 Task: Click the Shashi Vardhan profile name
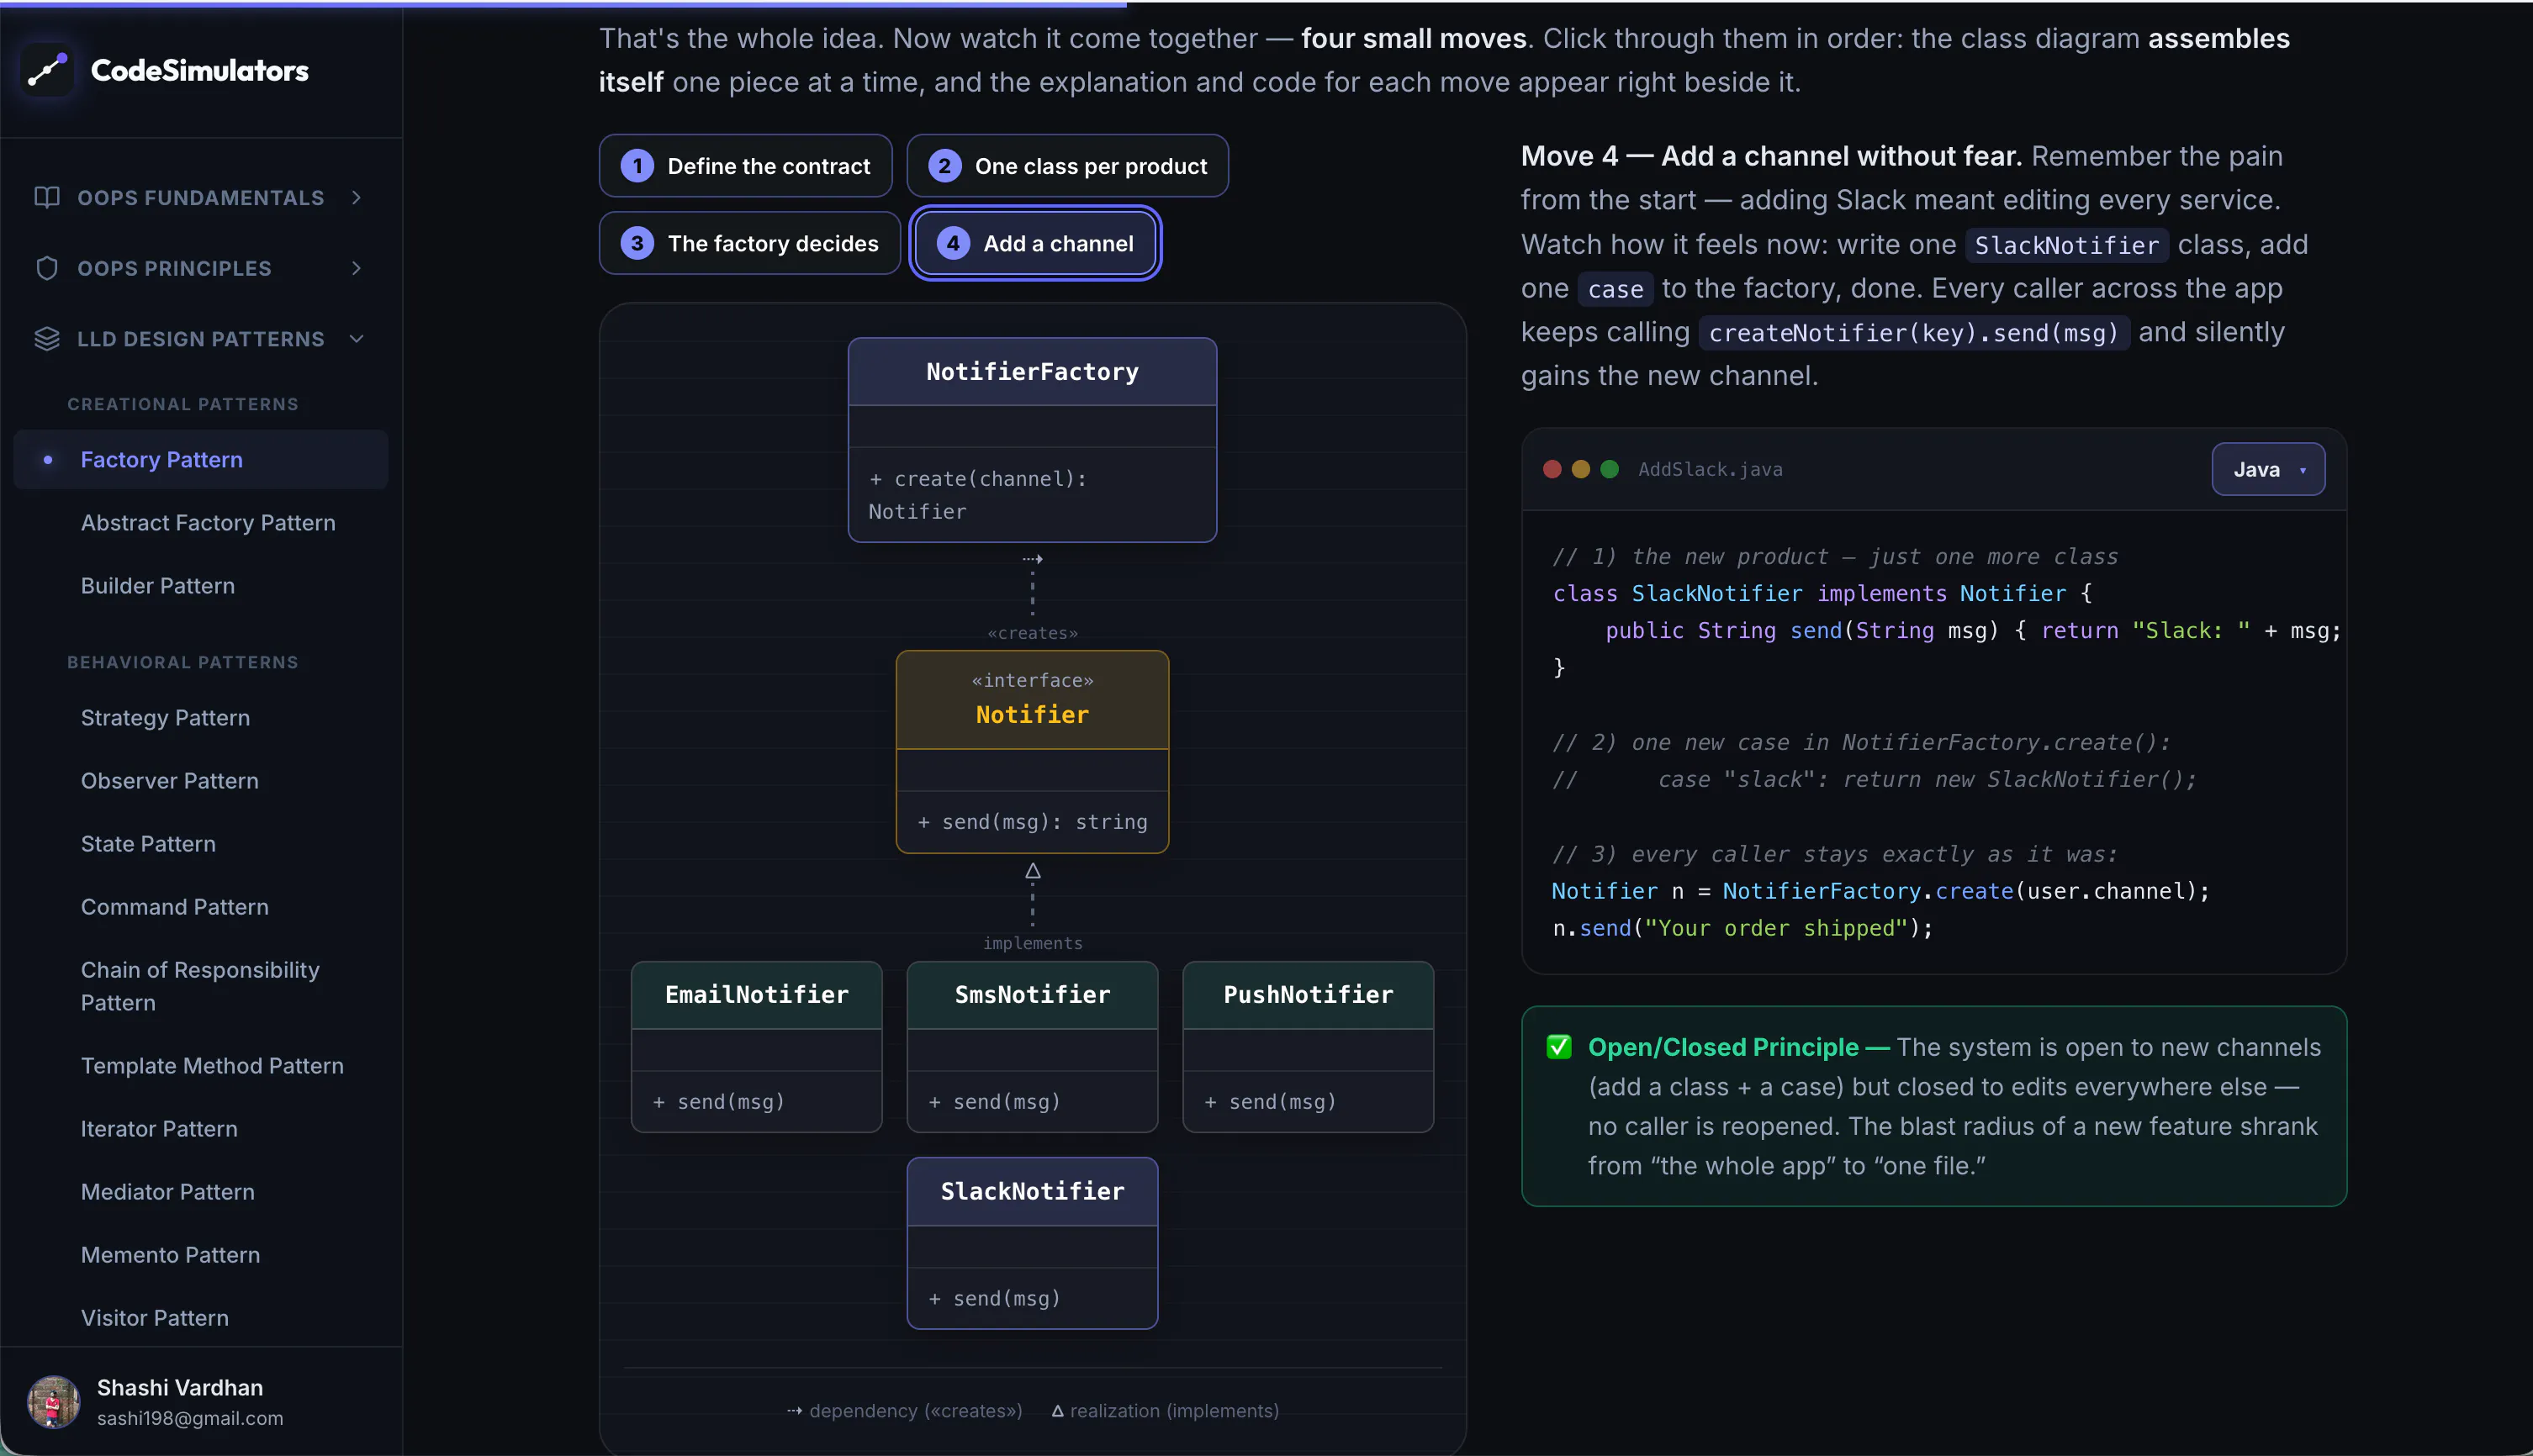(180, 1388)
